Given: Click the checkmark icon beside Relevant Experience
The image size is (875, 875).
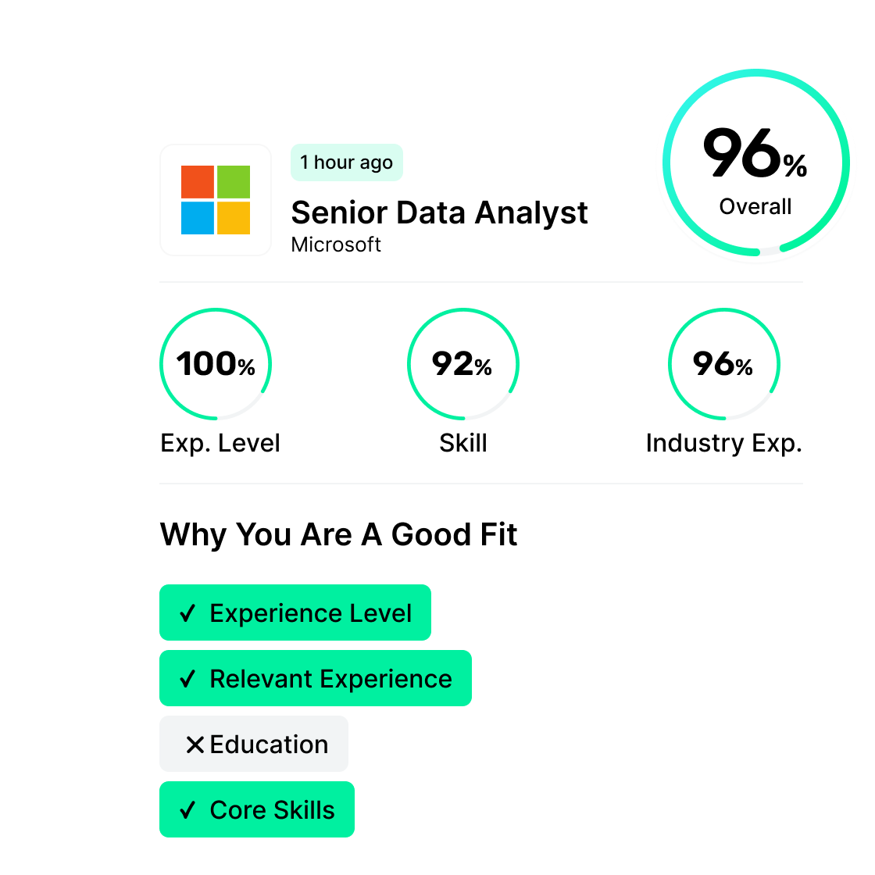Looking at the screenshot, I should pyautogui.click(x=187, y=679).
